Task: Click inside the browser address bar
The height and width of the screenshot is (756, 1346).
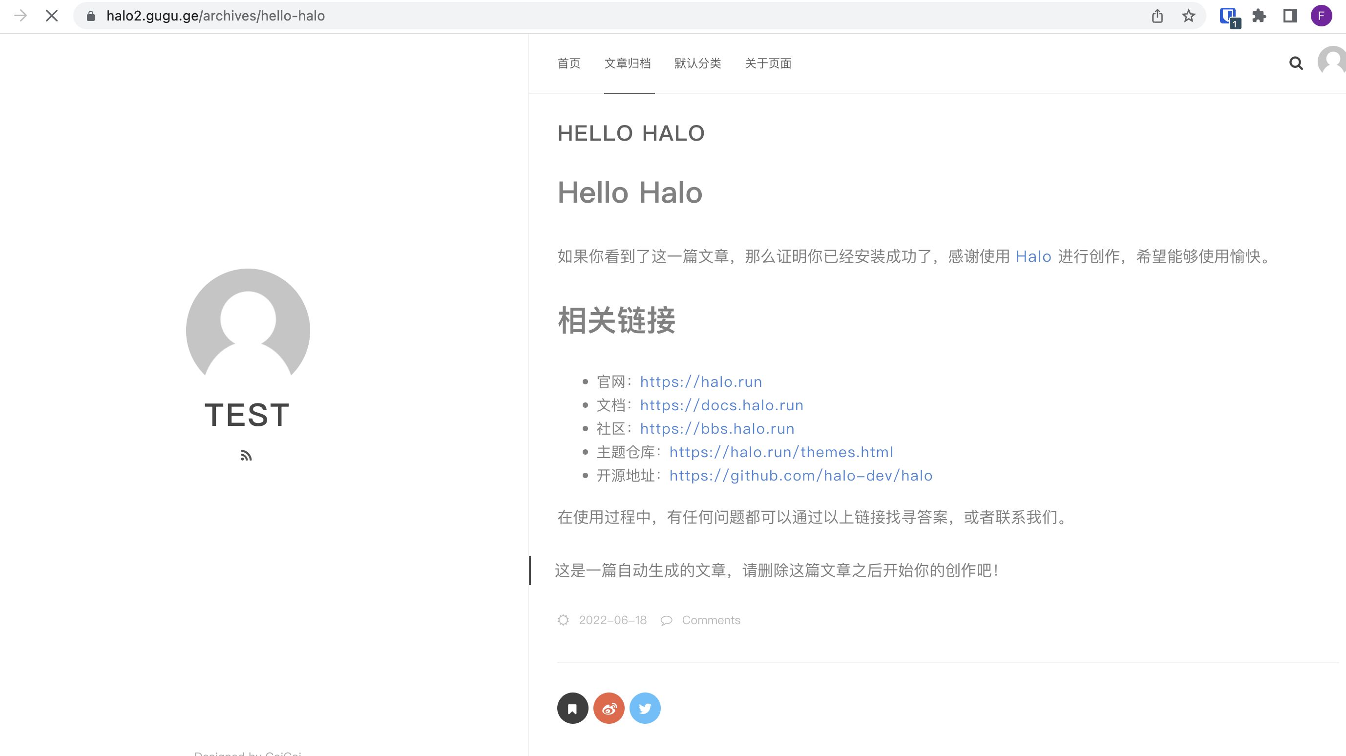Action: tap(366, 15)
